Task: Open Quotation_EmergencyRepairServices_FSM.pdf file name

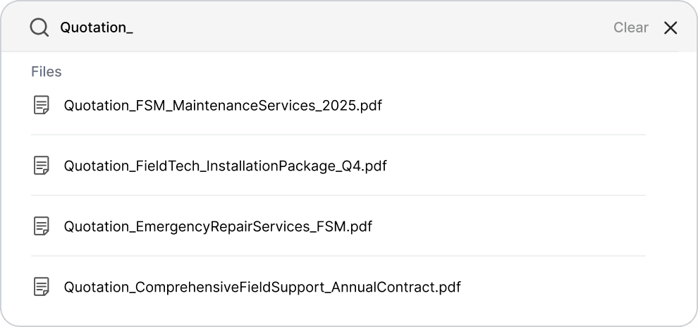Action: pos(218,227)
